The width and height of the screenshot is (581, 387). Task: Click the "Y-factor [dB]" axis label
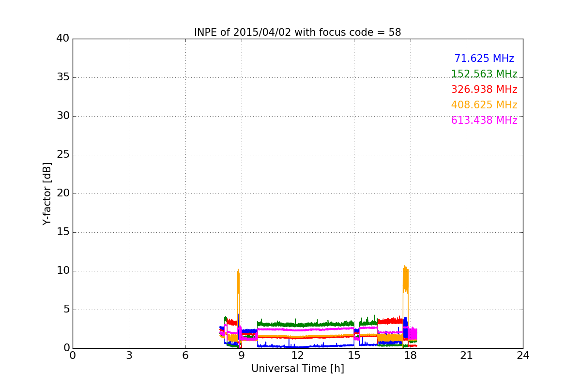47,193
